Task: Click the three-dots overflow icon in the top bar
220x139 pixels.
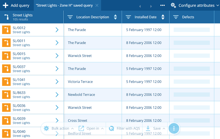Action: (x=163, y=5)
